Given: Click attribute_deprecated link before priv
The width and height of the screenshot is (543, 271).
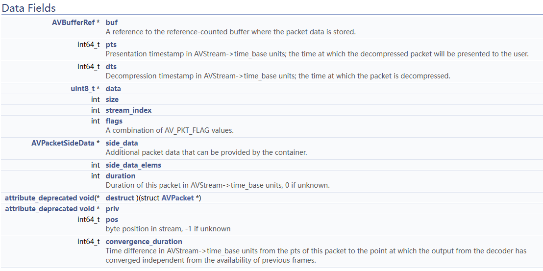Looking at the screenshot, I should [41, 209].
